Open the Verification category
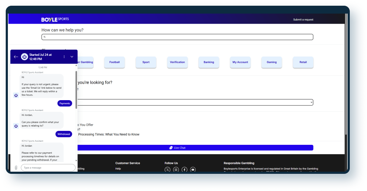 point(177,62)
